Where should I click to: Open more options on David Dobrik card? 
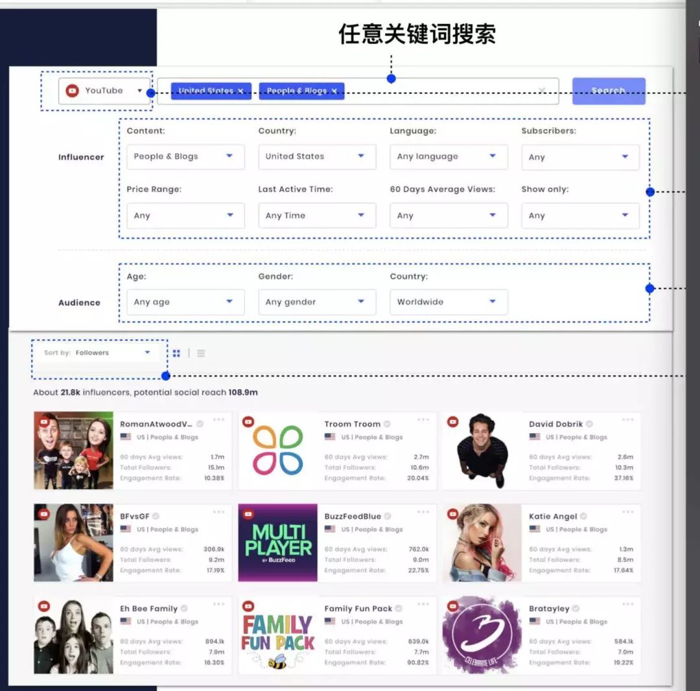click(x=627, y=419)
